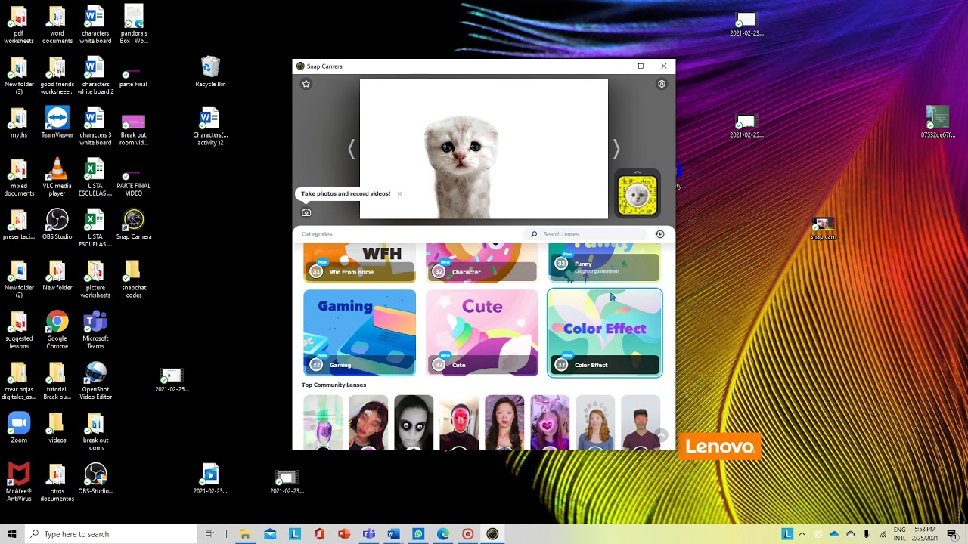The width and height of the screenshot is (968, 544).
Task: Select OpenShot Video Editor desktop icon
Action: (95, 380)
